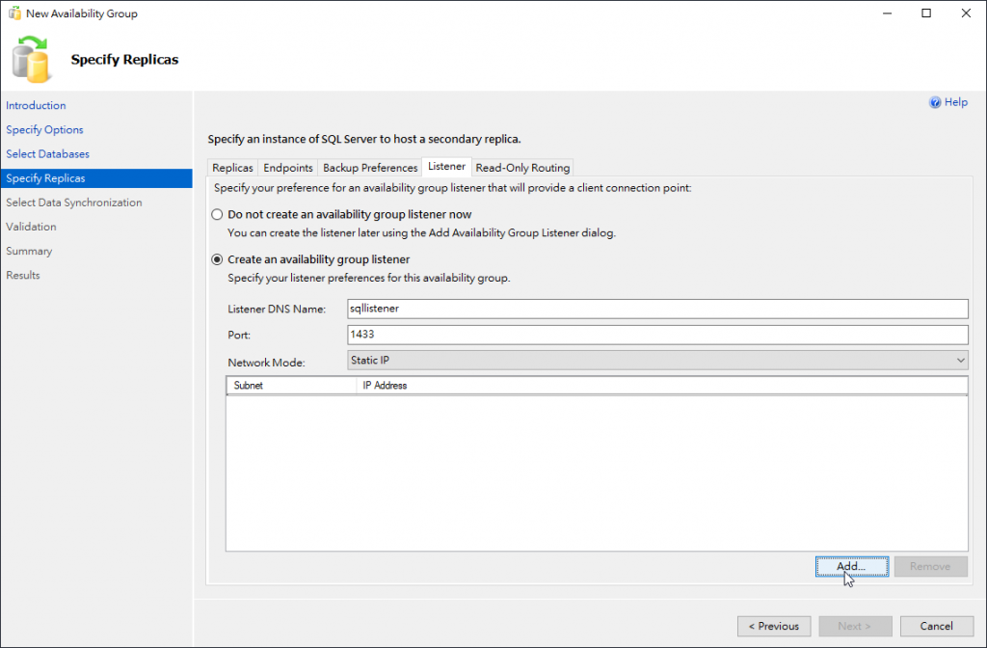Viewport: 987px width, 648px height.
Task: Open the Select Databases step
Action: [47, 154]
